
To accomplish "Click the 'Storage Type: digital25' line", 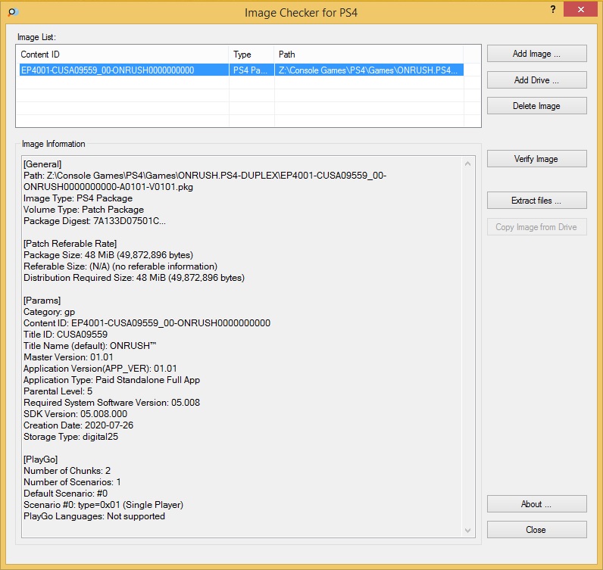I will tap(70, 437).
